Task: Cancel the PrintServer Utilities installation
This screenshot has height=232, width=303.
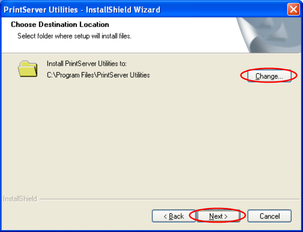Action: click(x=270, y=216)
